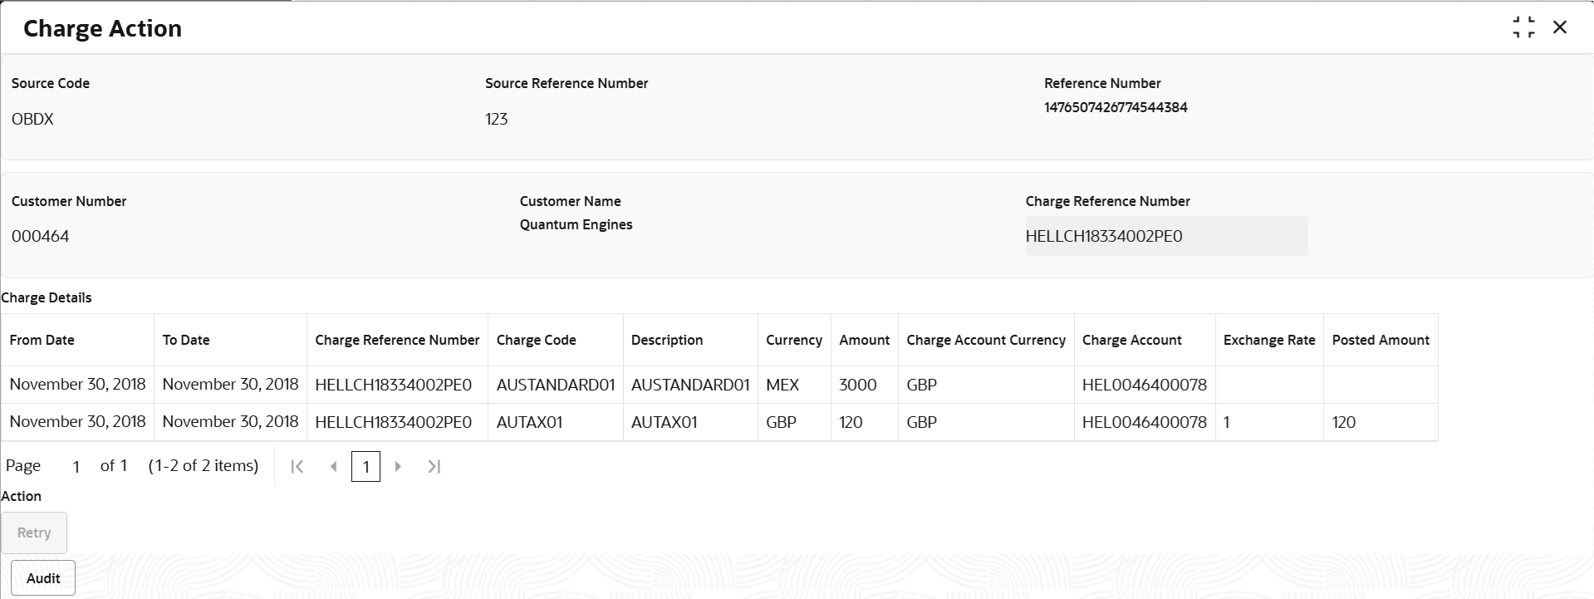Viewport: 1594px width, 599px height.
Task: Go to next page of charge details
Action: (x=398, y=467)
